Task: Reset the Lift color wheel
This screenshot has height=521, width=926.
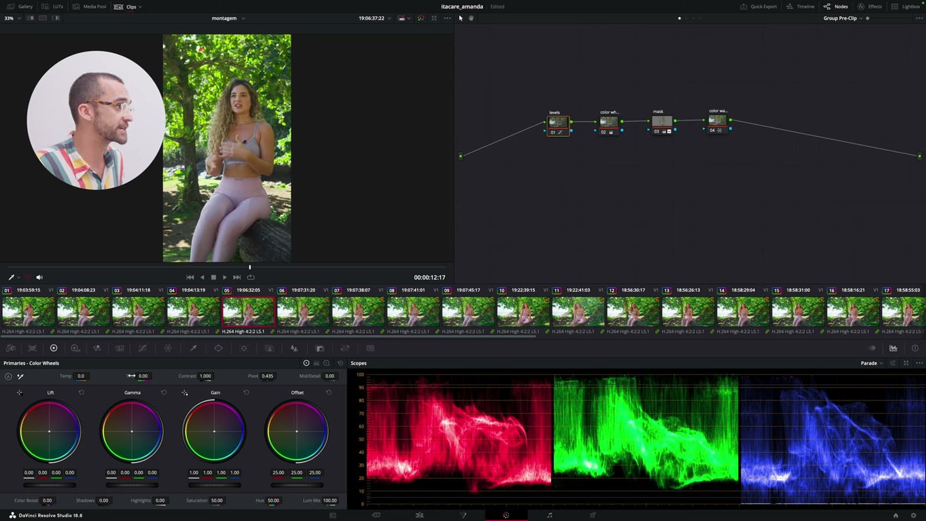Action: (x=81, y=392)
